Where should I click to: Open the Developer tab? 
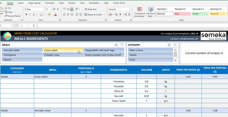(x=94, y=3)
